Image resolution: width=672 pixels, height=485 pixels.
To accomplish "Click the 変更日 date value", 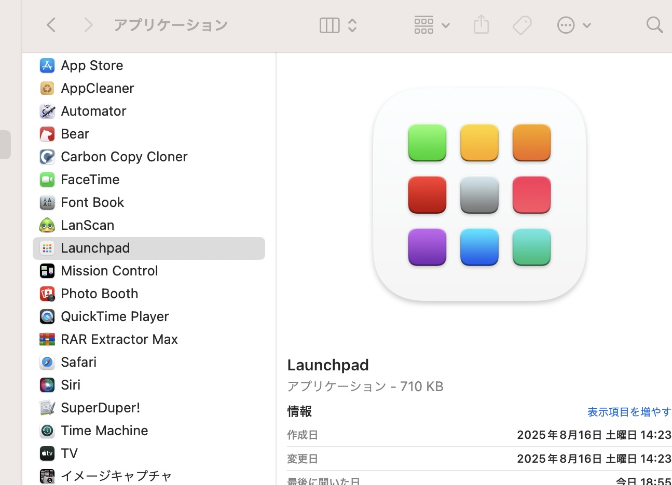I will pyautogui.click(x=594, y=459).
